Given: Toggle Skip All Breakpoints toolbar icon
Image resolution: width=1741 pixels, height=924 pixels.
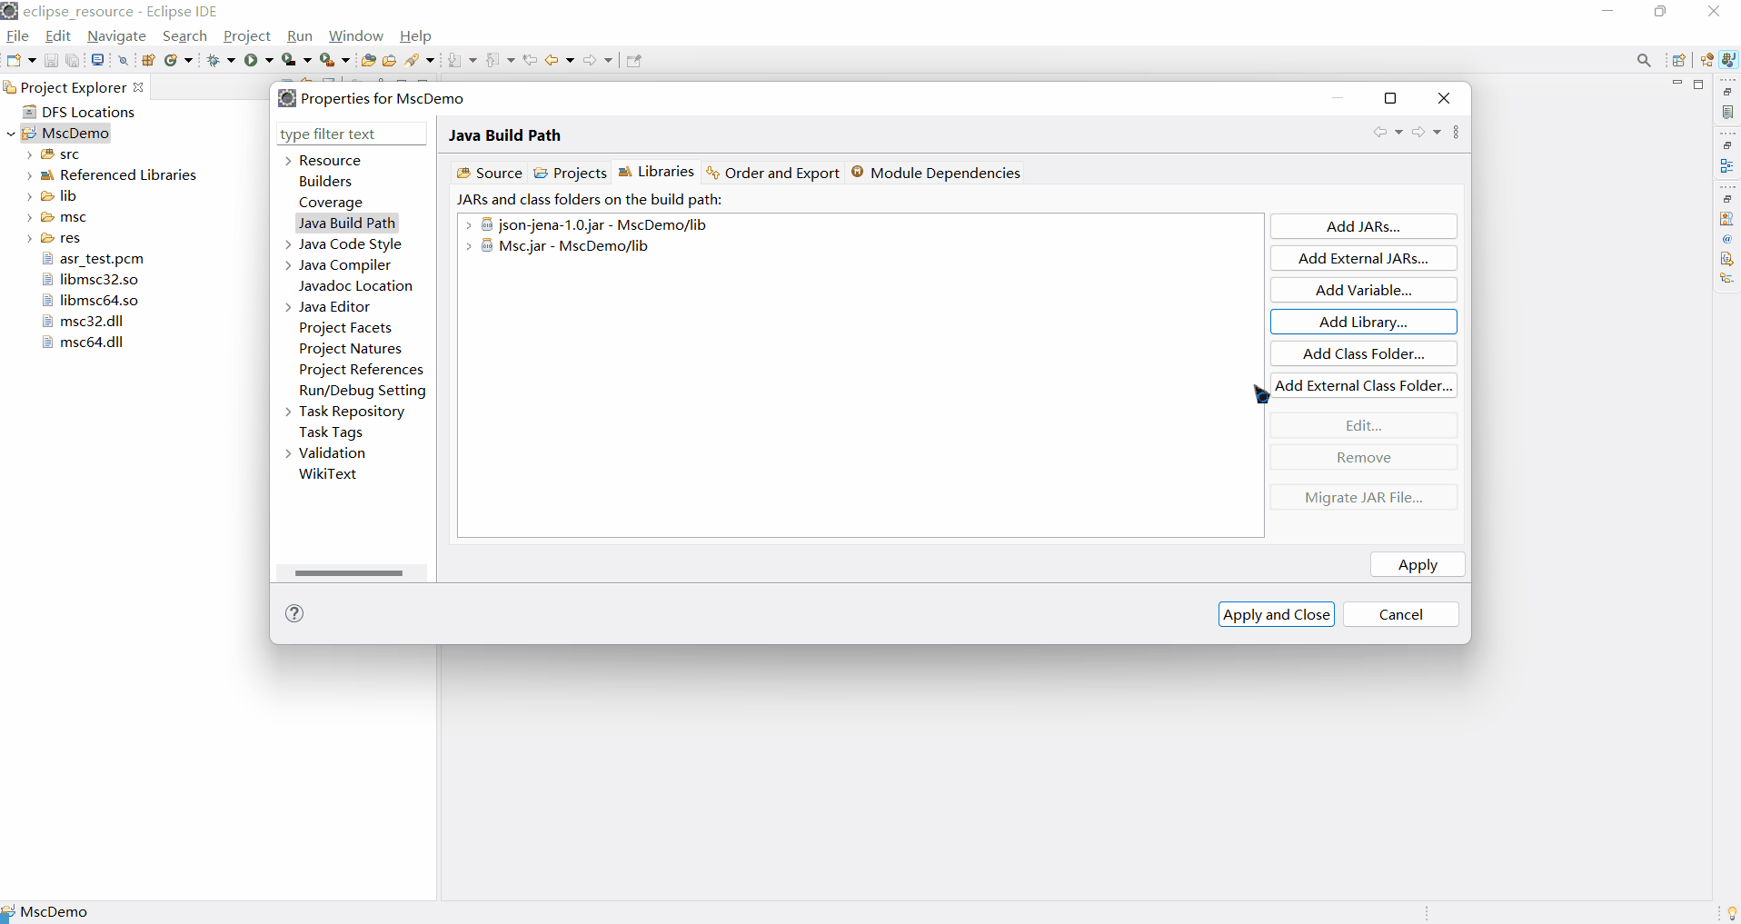Looking at the screenshot, I should [123, 60].
